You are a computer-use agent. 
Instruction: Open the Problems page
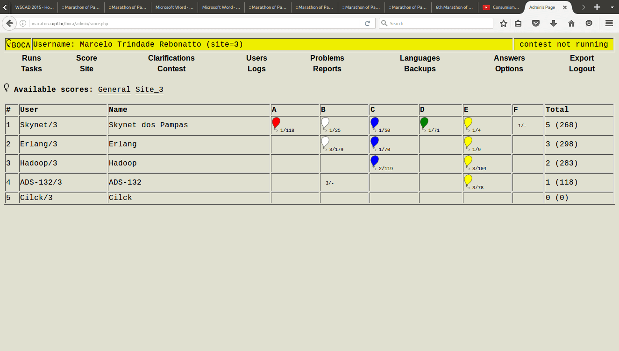(327, 58)
